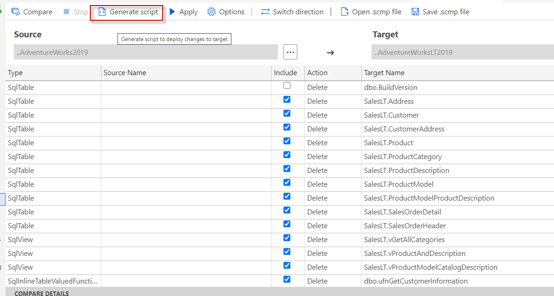The image size is (554, 296).
Task: Click the Source database path field
Action: click(146, 52)
